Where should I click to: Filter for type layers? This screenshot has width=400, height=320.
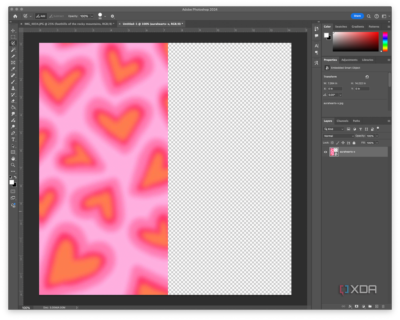click(361, 129)
